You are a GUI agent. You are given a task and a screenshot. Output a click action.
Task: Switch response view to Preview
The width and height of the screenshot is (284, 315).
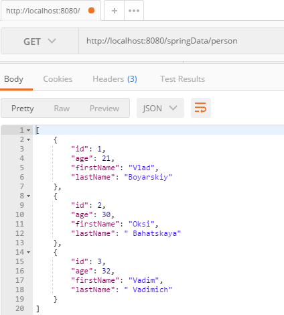point(104,109)
